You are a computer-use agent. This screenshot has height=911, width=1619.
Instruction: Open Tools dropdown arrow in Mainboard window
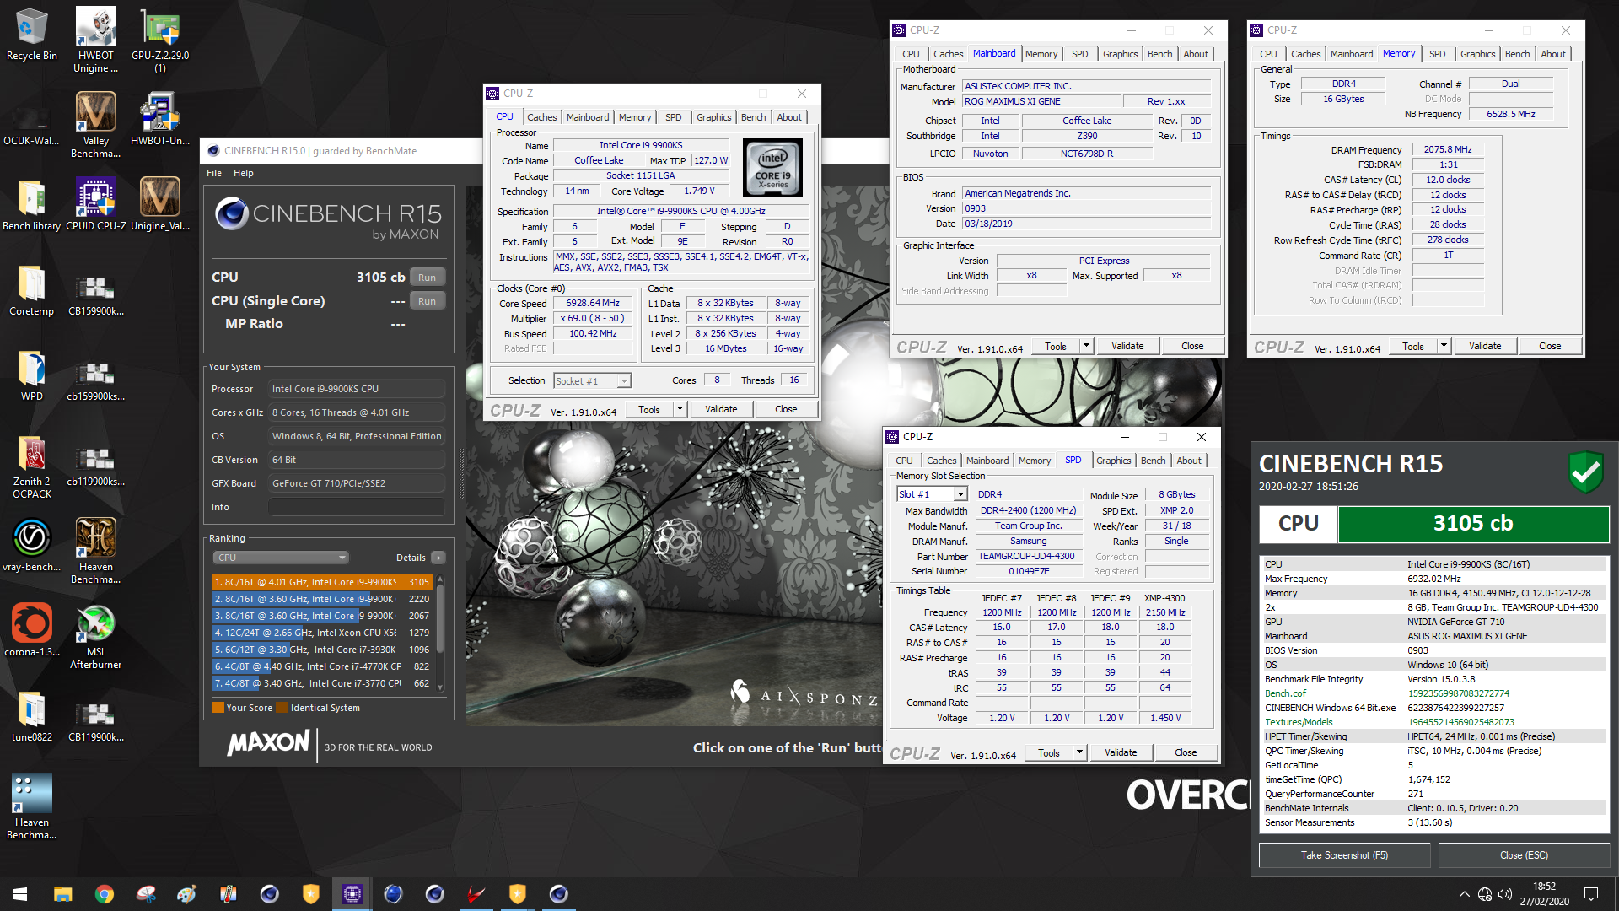coord(1086,346)
